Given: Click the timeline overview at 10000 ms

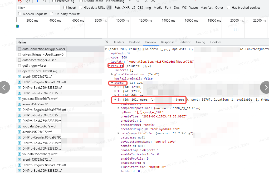Looking at the screenshot, I should click(123, 20).
